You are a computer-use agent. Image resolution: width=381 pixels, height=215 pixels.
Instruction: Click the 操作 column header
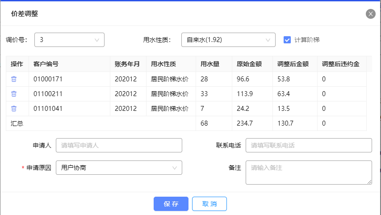pyautogui.click(x=17, y=64)
